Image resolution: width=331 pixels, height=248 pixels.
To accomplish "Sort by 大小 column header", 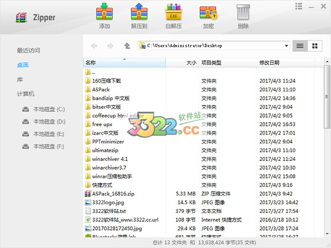I will [183, 62].
